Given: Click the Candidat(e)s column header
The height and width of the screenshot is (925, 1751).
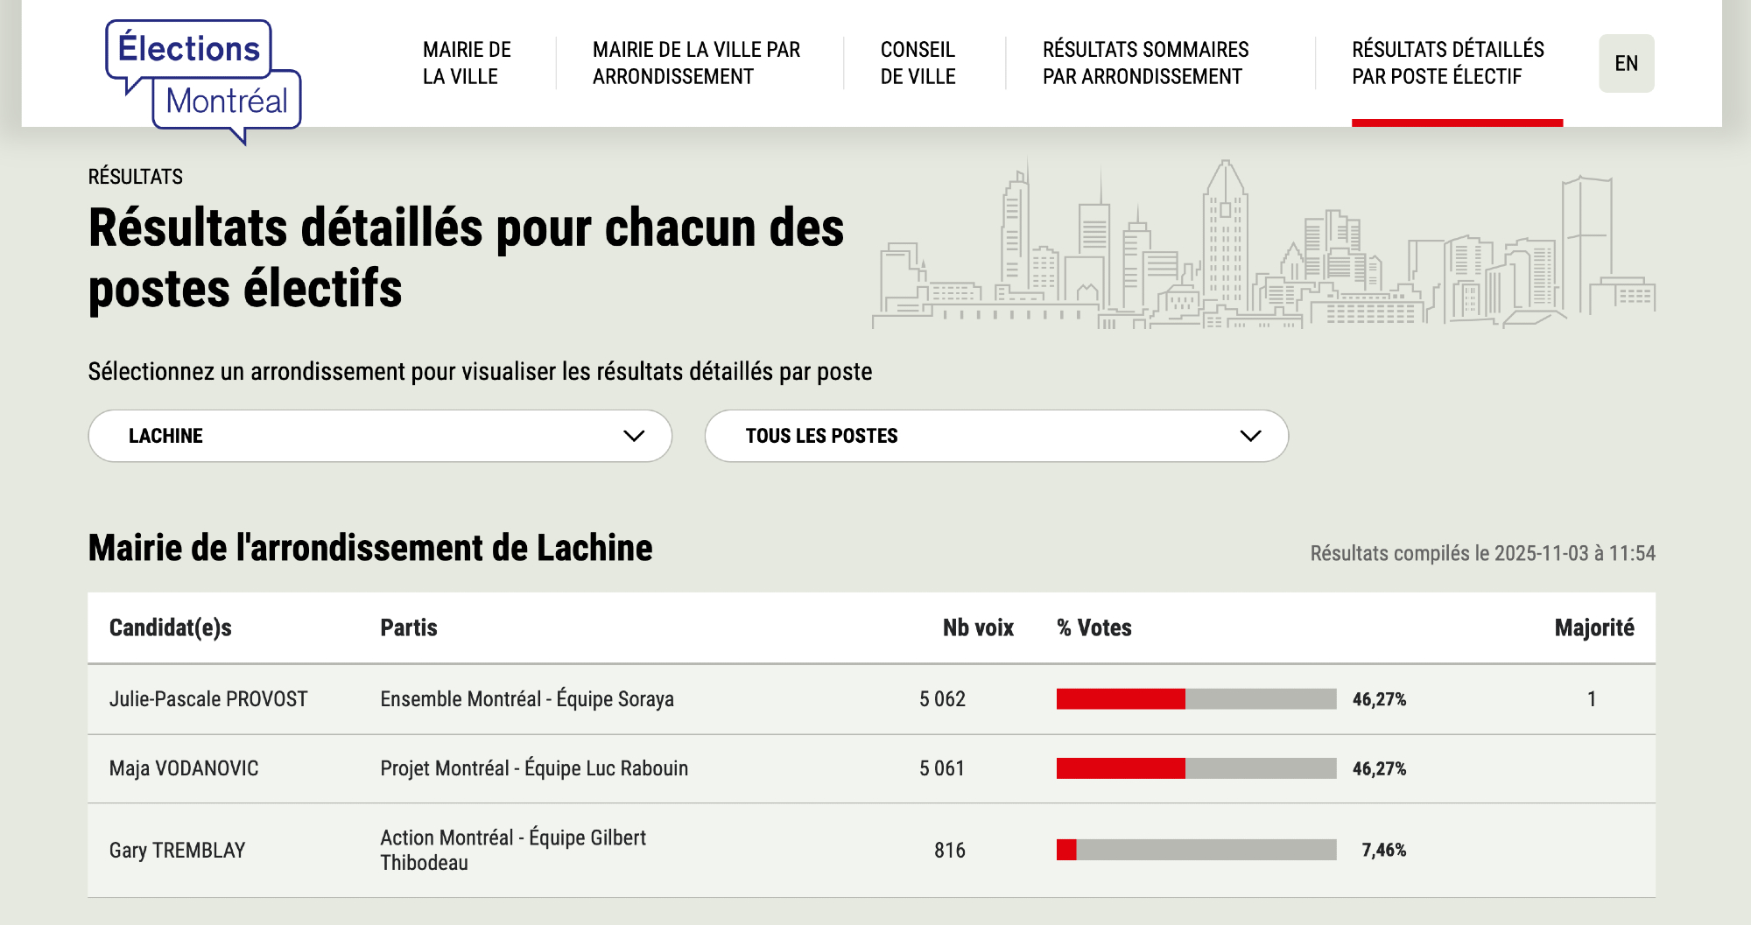Looking at the screenshot, I should point(171,627).
